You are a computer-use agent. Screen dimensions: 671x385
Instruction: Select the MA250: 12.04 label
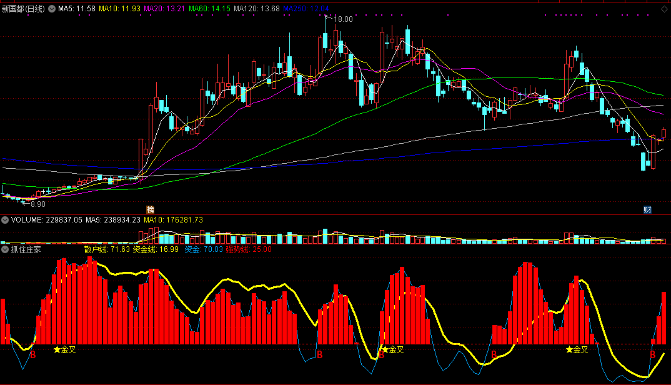tap(306, 9)
